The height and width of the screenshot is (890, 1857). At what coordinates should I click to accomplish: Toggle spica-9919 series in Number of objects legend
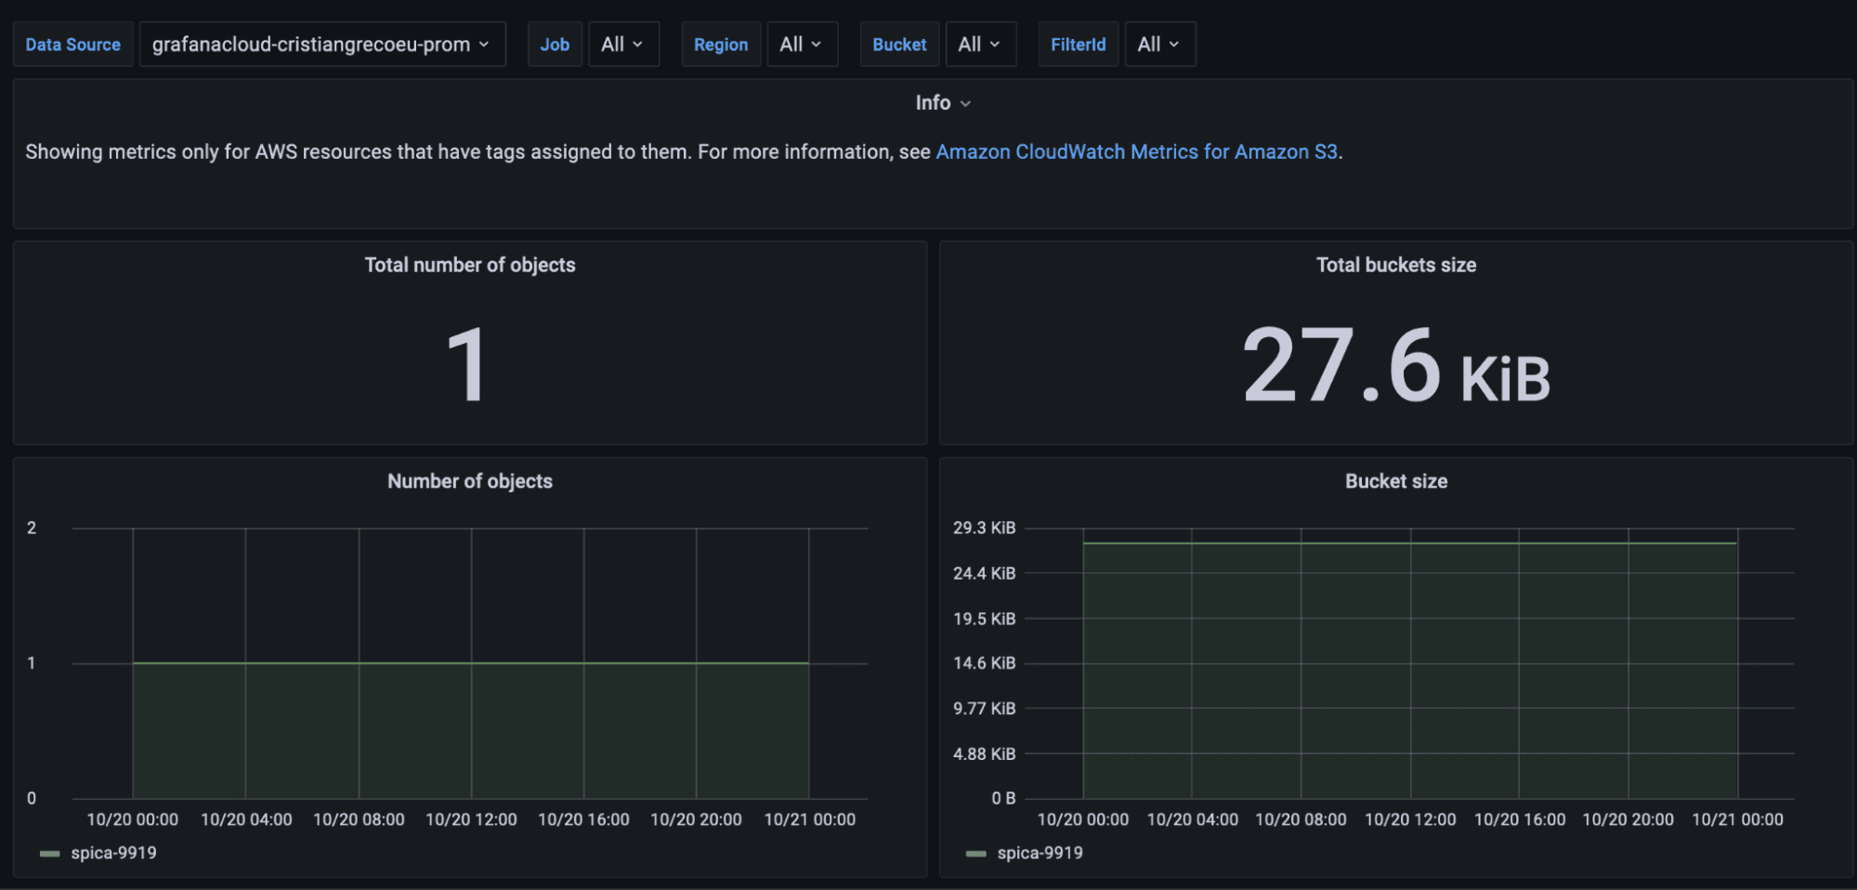(x=113, y=853)
